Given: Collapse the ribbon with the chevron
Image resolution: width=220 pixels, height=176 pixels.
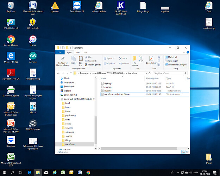Looking at the screenshot, I should (184, 52).
